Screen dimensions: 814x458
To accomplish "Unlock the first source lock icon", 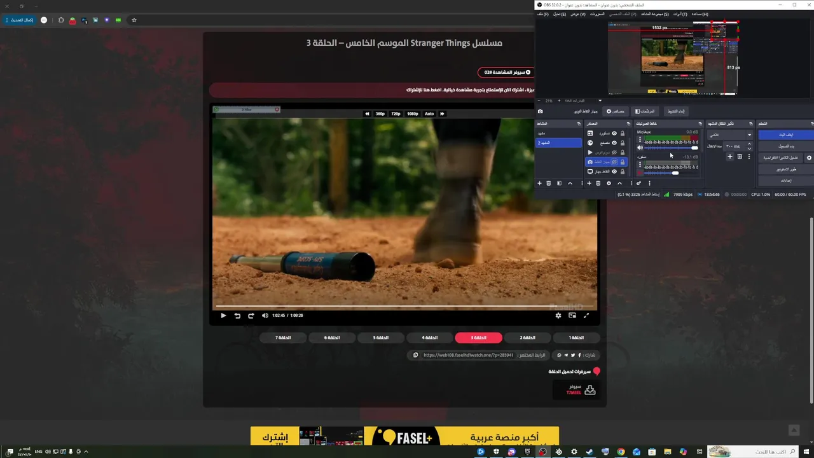I will [x=623, y=134].
